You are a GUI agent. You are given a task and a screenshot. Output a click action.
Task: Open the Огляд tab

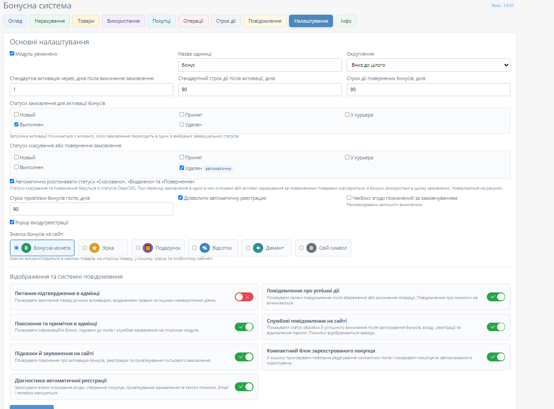point(15,21)
